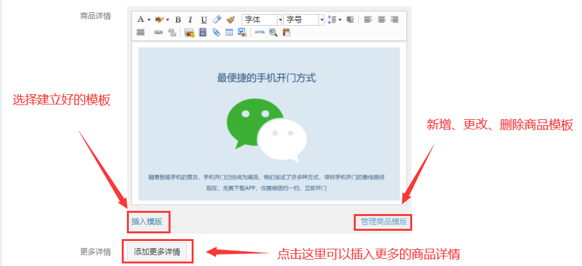Align text left
Viewport: 582px width, 266px height.
tap(368, 20)
